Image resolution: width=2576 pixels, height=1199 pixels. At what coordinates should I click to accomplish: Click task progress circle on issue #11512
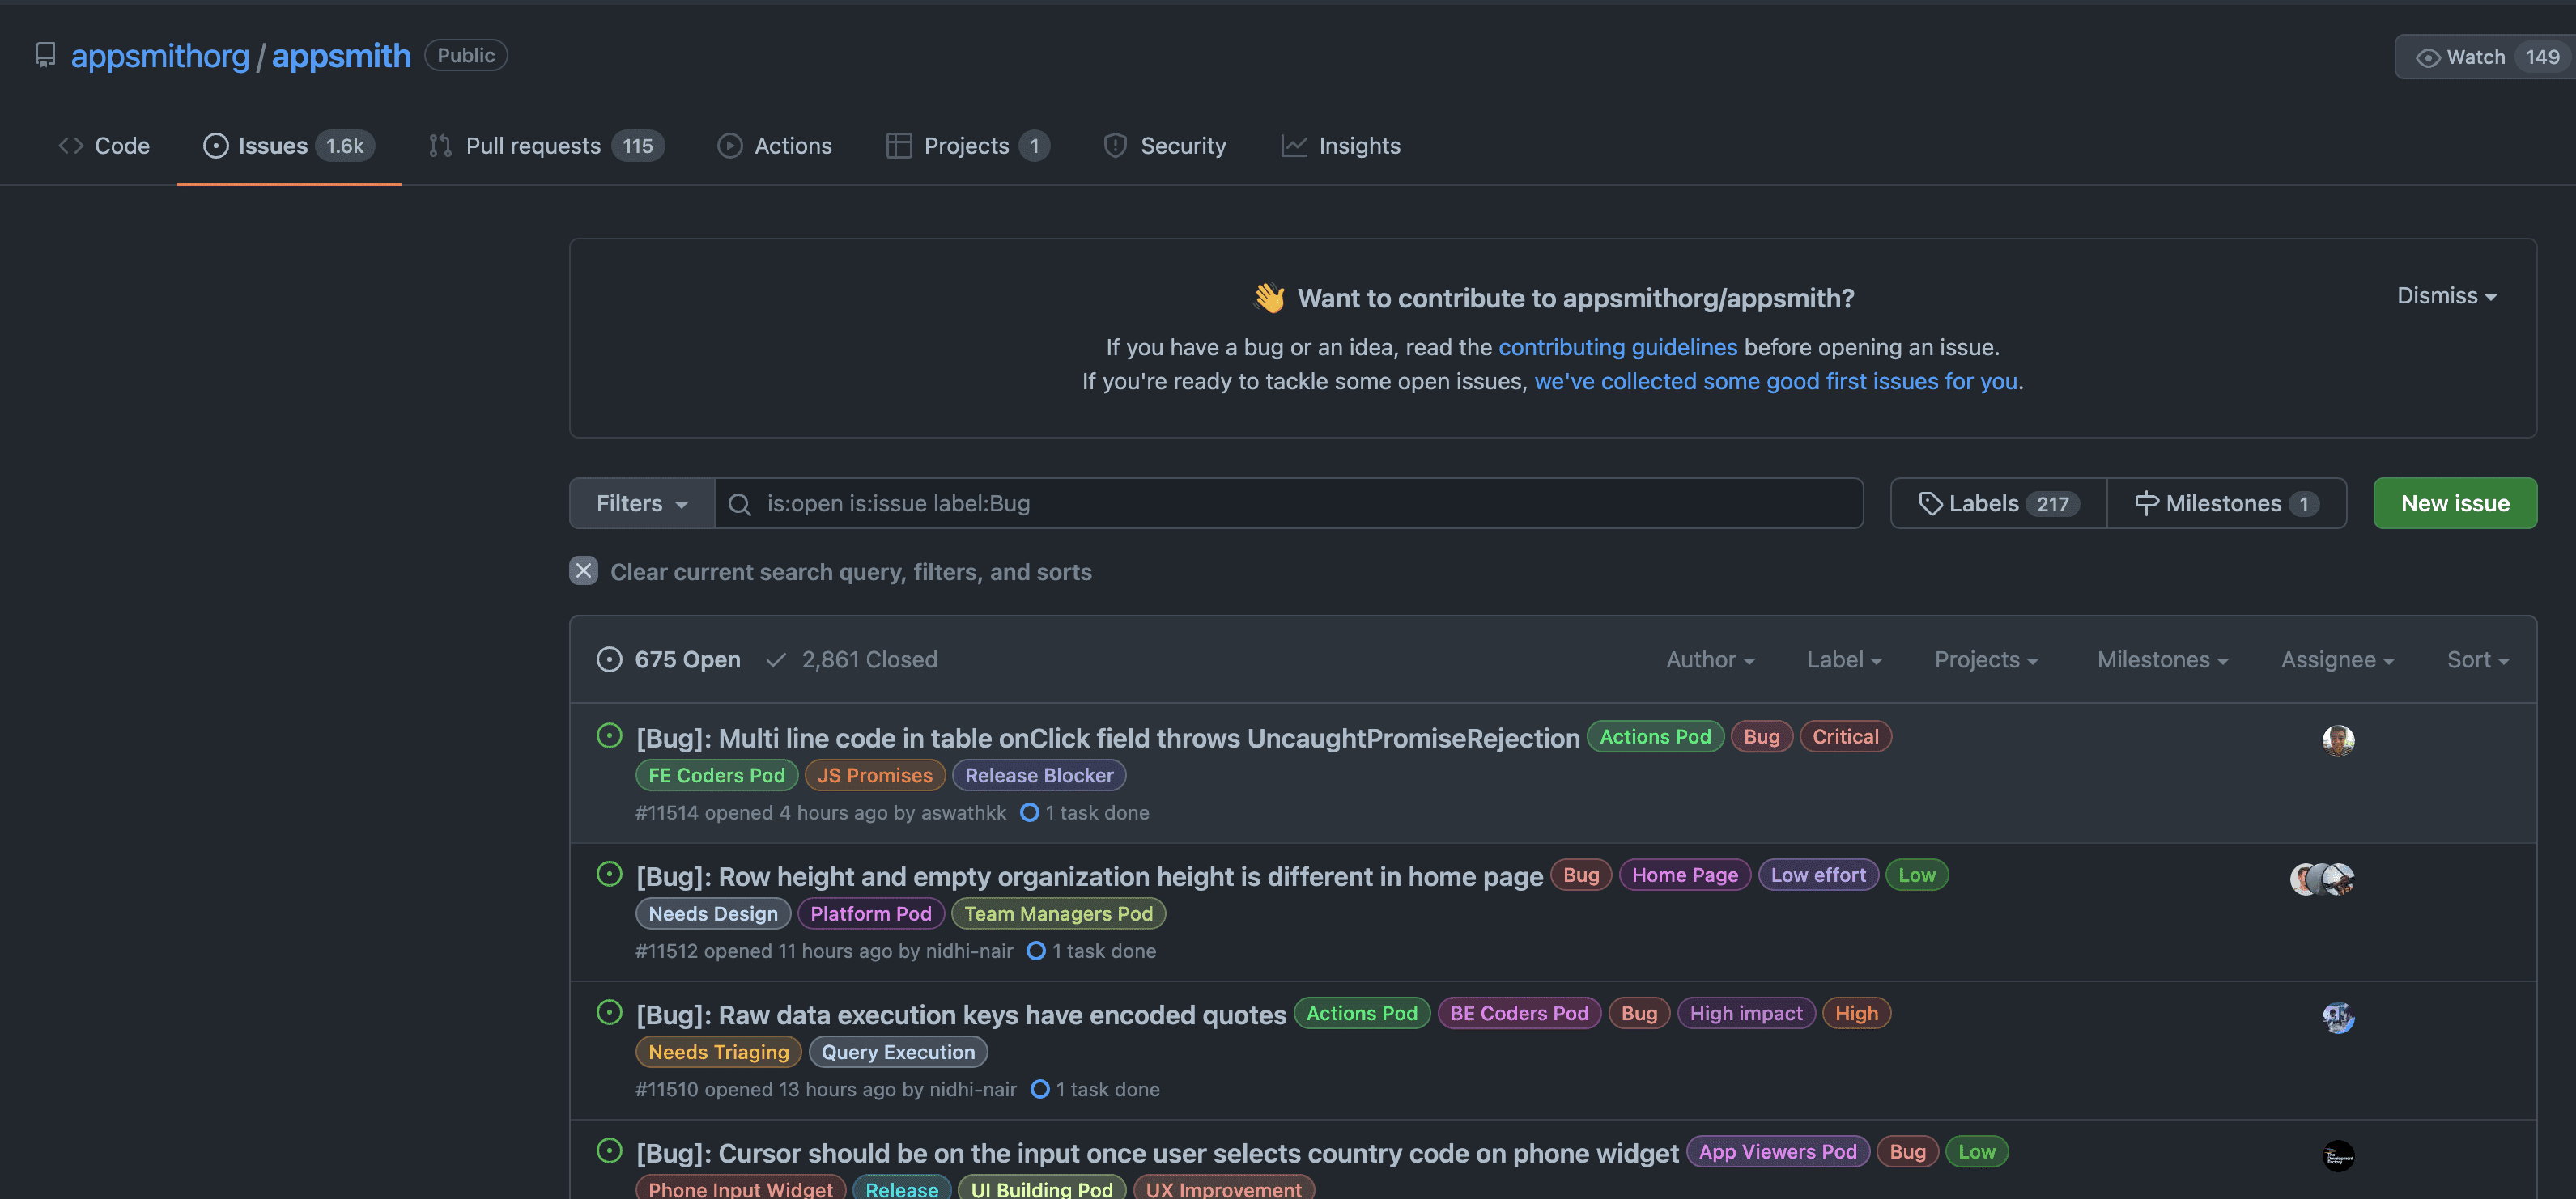(x=1036, y=951)
